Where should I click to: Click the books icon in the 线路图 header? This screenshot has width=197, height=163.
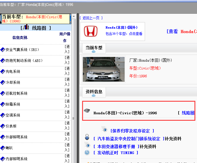[x=26, y=27]
